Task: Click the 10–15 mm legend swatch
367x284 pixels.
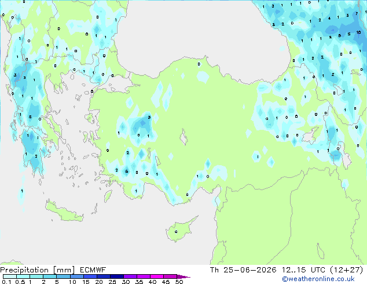Action: [76, 276]
